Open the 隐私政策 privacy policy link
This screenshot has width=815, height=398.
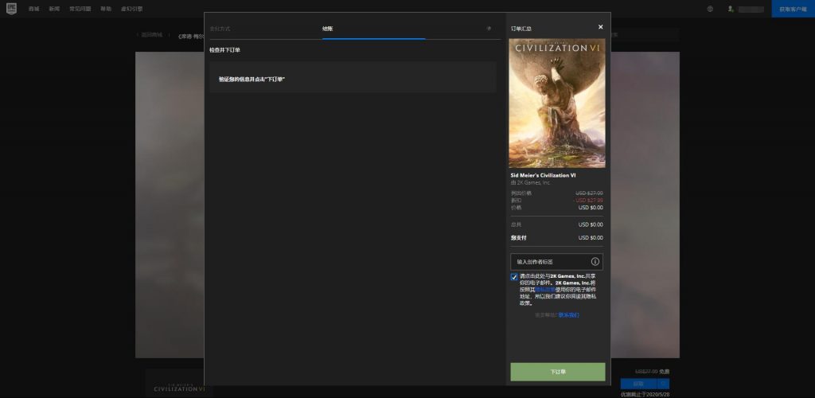(x=544, y=290)
